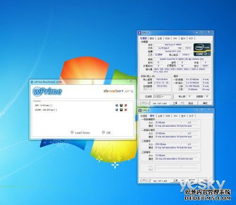This screenshot has height=205, width=236.
Task: Click OK in wPrime Benchmark window
Action: click(x=106, y=132)
